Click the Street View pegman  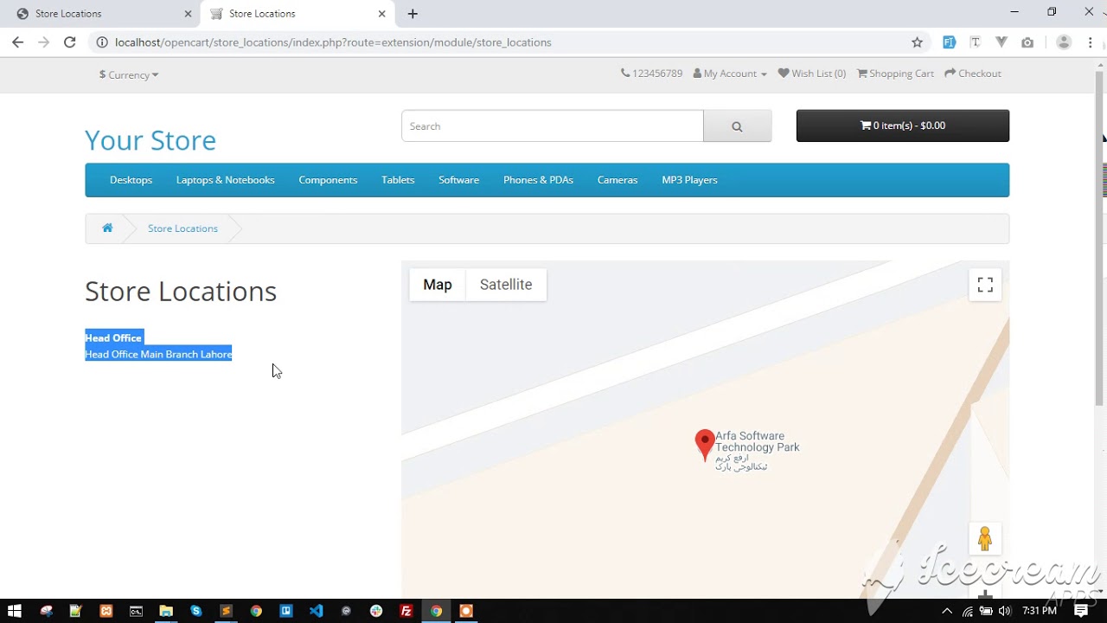point(985,539)
